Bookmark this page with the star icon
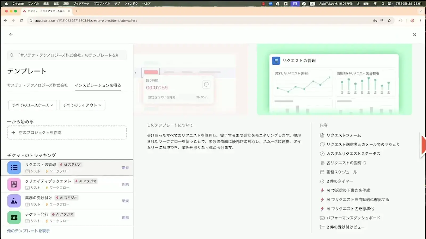This screenshot has width=426, height=239. tap(389, 20)
